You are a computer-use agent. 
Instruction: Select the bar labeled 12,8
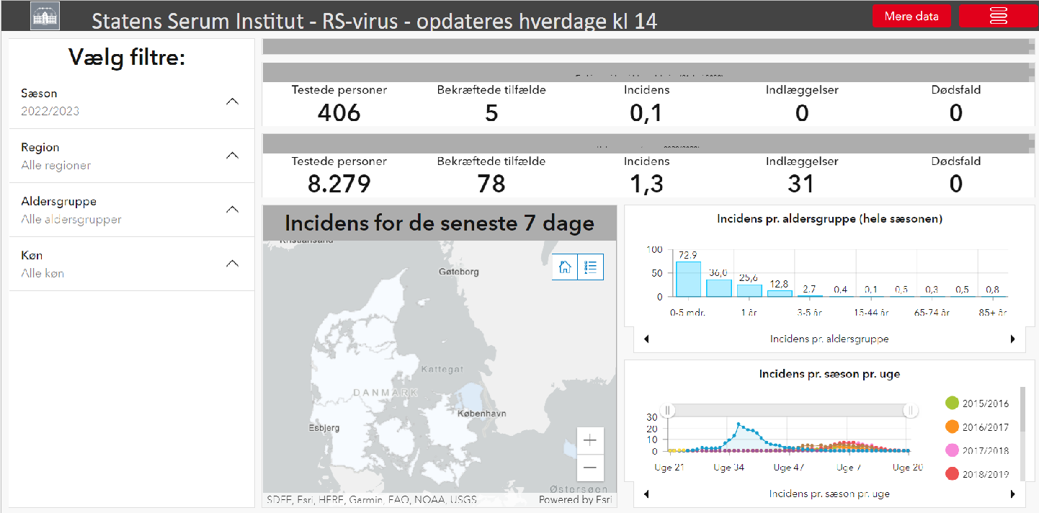(x=780, y=293)
